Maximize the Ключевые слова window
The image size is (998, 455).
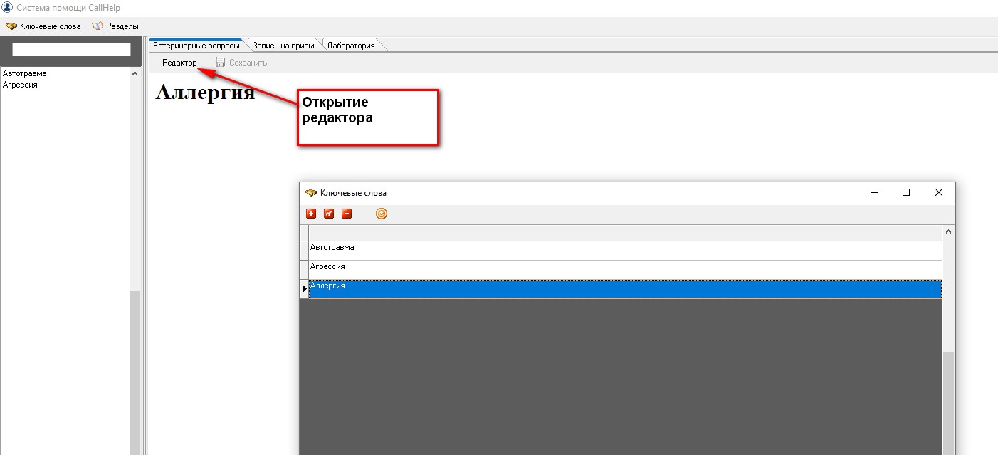(906, 192)
